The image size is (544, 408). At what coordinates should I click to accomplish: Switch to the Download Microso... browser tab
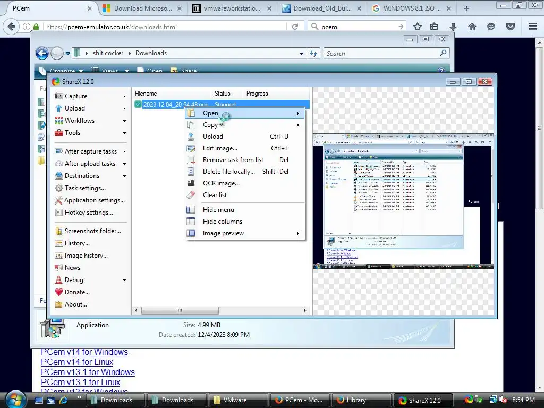point(143,8)
